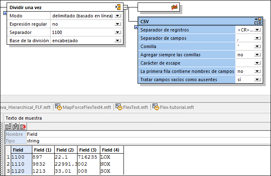Switch to the FlexText.mft tab
271x176 pixels.
132,107
